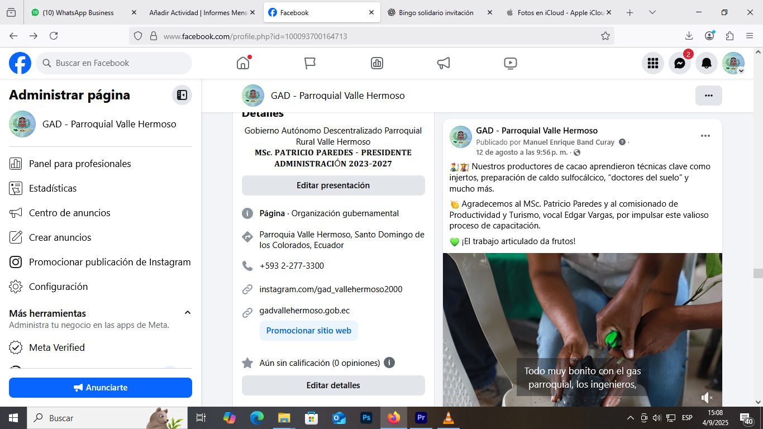
Task: Open the Video tab icon
Action: pyautogui.click(x=510, y=63)
